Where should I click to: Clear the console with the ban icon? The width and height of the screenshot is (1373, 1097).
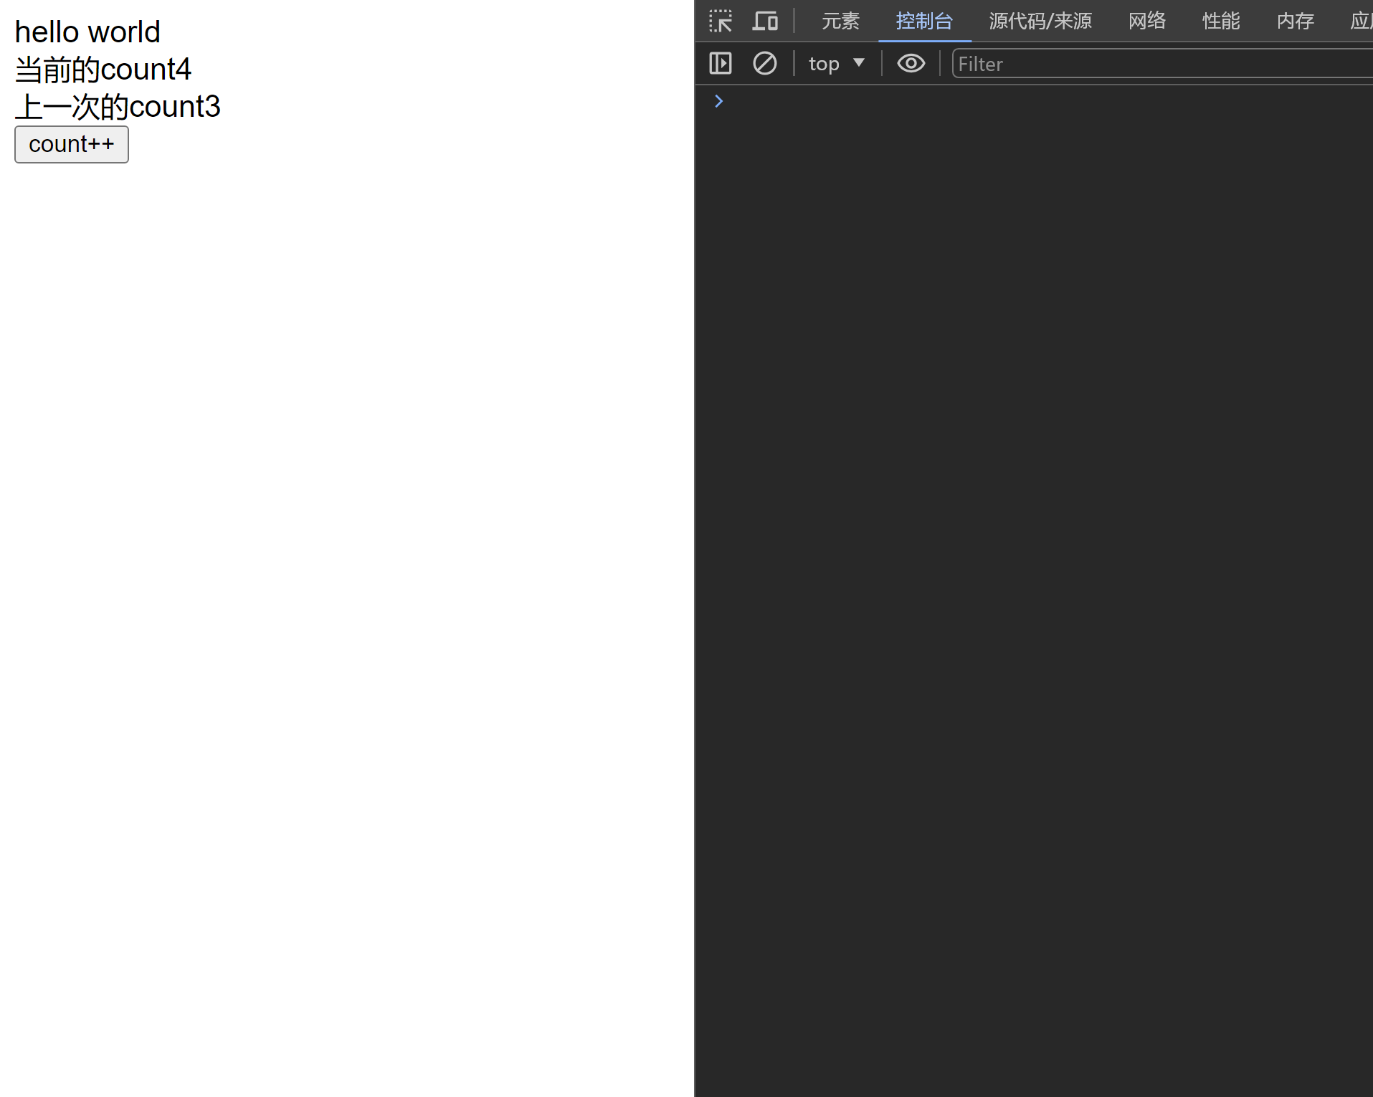click(765, 64)
